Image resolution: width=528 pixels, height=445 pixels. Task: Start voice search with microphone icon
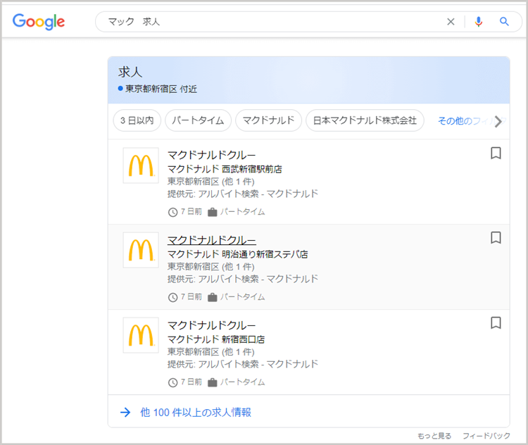(x=478, y=22)
